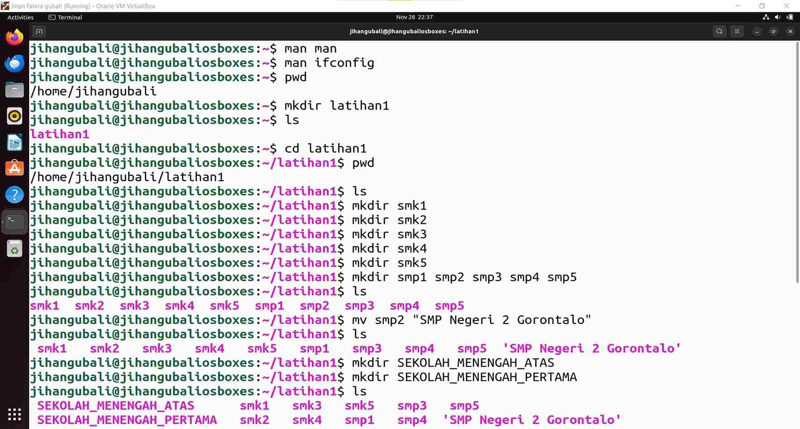
Task: Click the '/home/jihangubali/latihan1' output line
Action: [127, 177]
